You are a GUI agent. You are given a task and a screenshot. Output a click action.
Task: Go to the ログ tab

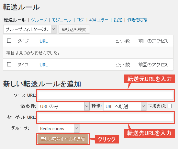[80, 20]
